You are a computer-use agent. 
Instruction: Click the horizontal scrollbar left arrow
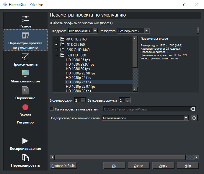[x=52, y=157]
